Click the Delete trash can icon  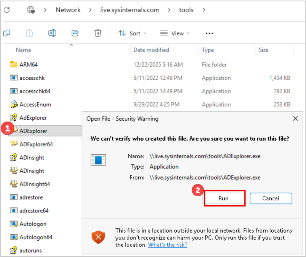[98, 33]
